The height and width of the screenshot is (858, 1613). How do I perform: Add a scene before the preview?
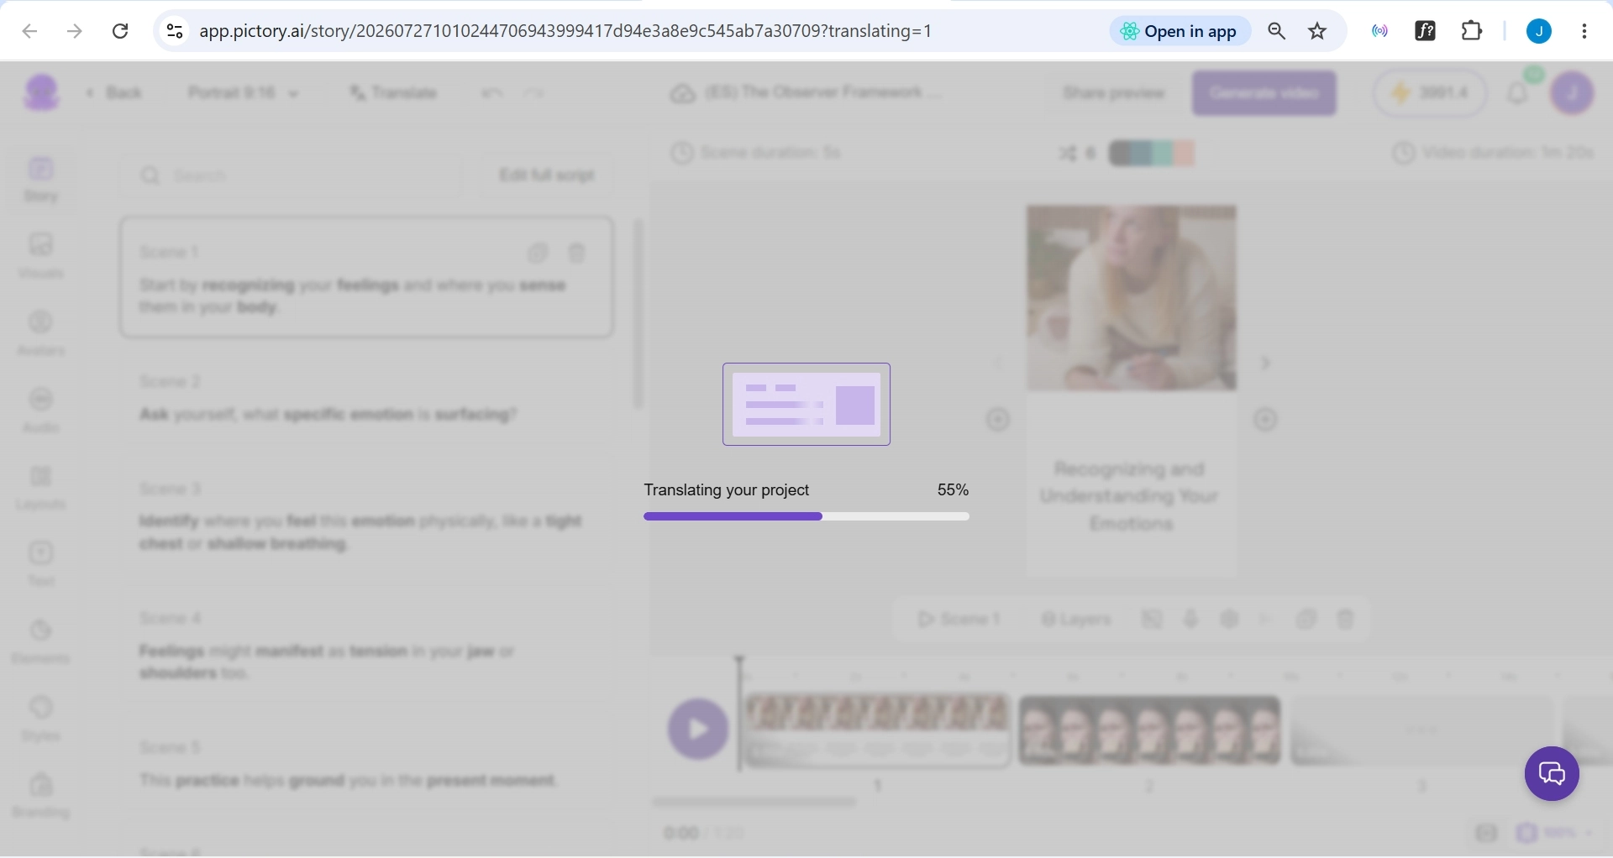(997, 419)
